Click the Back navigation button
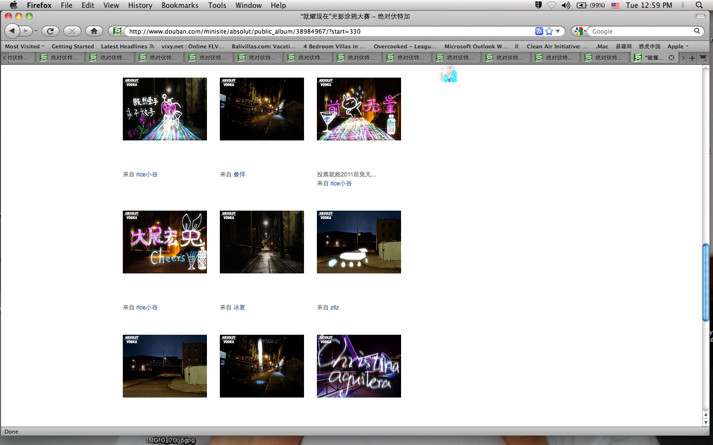This screenshot has width=713, height=445. 12,31
